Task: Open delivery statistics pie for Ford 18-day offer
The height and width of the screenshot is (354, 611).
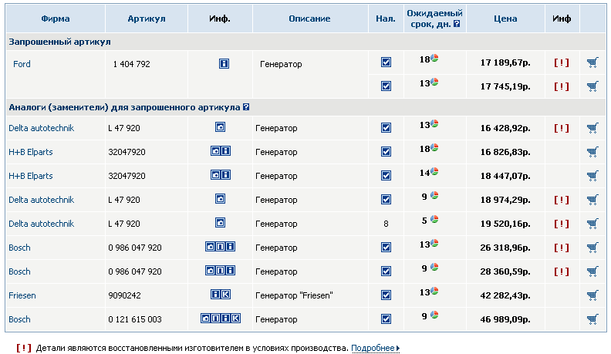Action: [x=434, y=58]
